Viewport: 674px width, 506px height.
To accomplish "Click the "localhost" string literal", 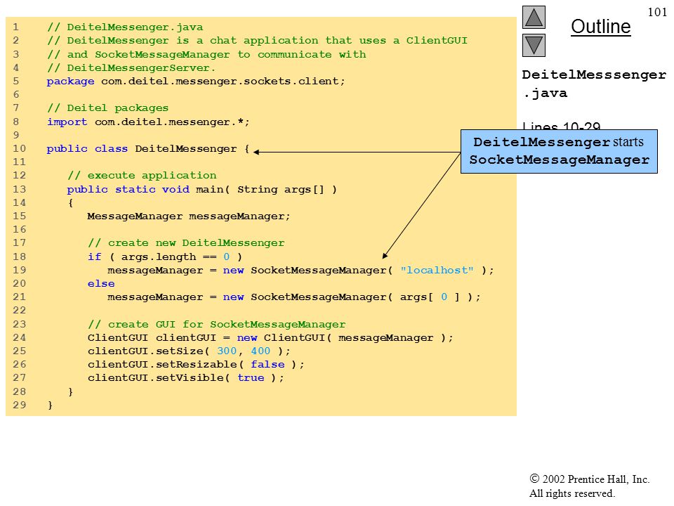I will 437,270.
